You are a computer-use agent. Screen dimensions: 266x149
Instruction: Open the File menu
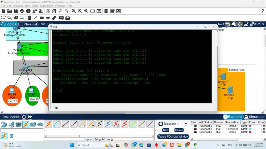click(3, 6)
